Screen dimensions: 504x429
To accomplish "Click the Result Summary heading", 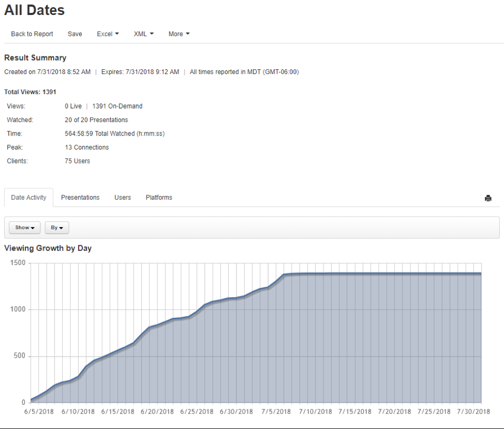I will 35,58.
